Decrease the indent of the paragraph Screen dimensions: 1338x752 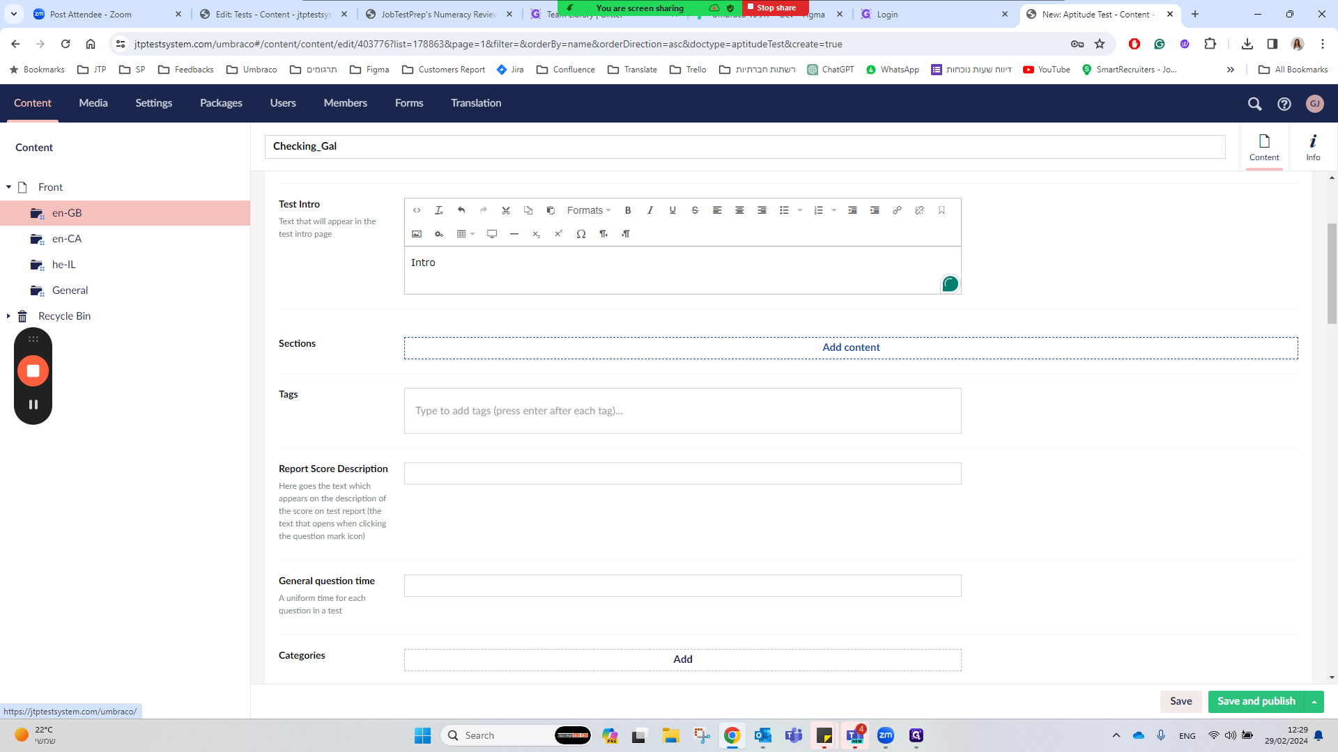pyautogui.click(x=852, y=210)
